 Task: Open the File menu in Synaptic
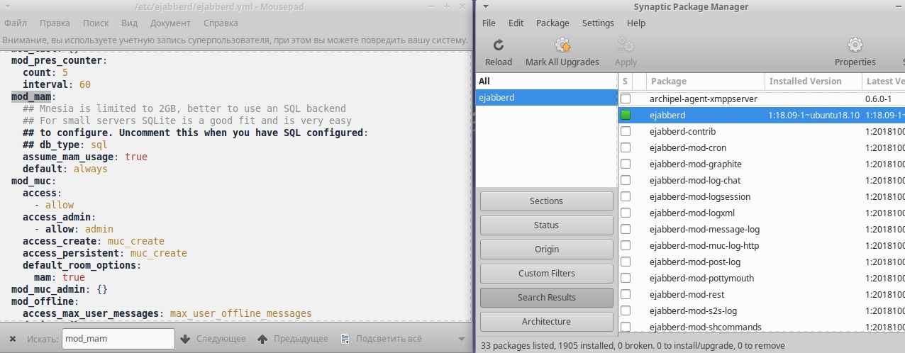click(489, 23)
